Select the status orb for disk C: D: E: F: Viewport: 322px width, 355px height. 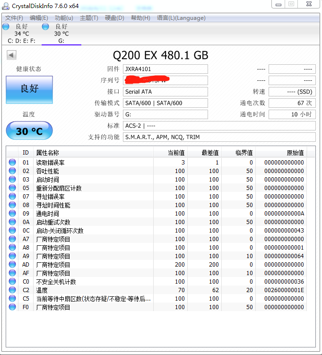point(6,26)
